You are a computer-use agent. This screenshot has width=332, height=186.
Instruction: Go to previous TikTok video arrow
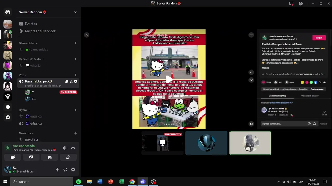(251, 72)
